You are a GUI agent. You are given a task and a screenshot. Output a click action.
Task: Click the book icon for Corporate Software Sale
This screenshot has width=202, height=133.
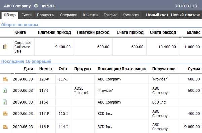(x=5, y=47)
